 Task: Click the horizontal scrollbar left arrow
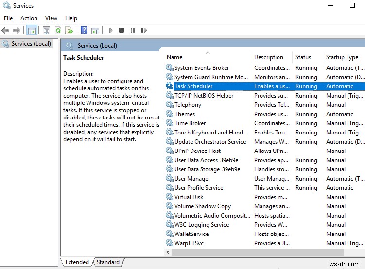168,252
